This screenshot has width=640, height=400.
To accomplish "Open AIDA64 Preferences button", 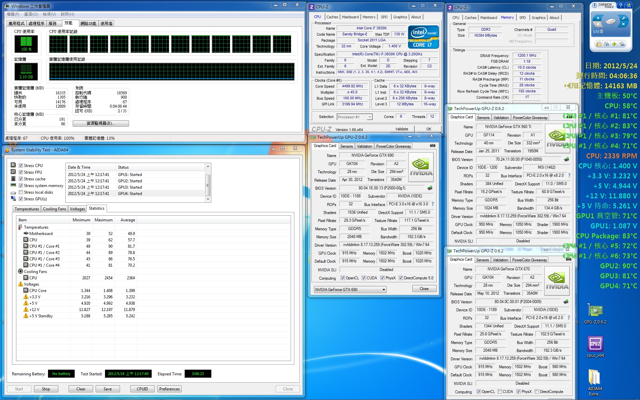I will (x=169, y=389).
